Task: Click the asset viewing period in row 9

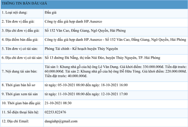Action: click(x=86, y=94)
